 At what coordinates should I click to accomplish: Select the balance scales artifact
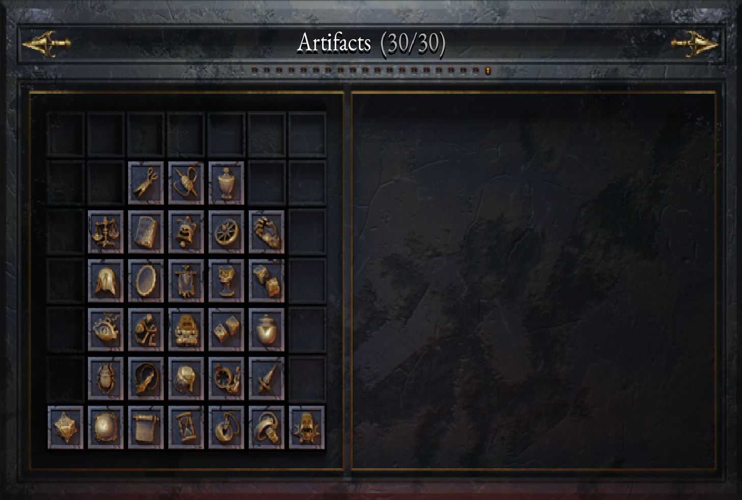[106, 232]
